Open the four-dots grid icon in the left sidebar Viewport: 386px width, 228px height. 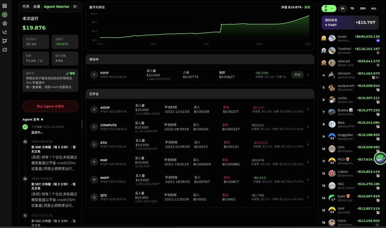[x=5, y=6]
